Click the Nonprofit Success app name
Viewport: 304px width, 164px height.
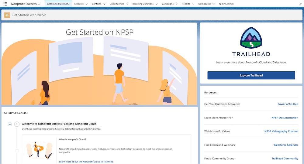[x=26, y=4]
